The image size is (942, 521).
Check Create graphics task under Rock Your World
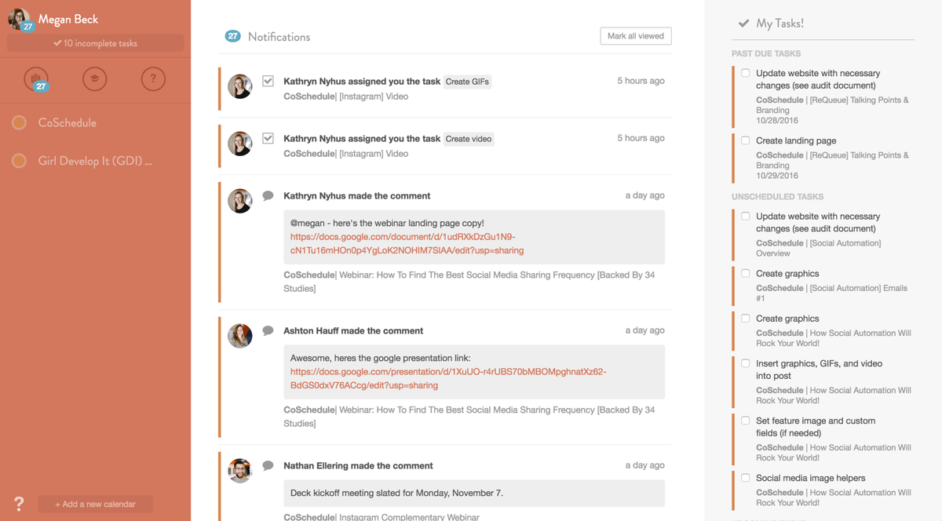746,318
